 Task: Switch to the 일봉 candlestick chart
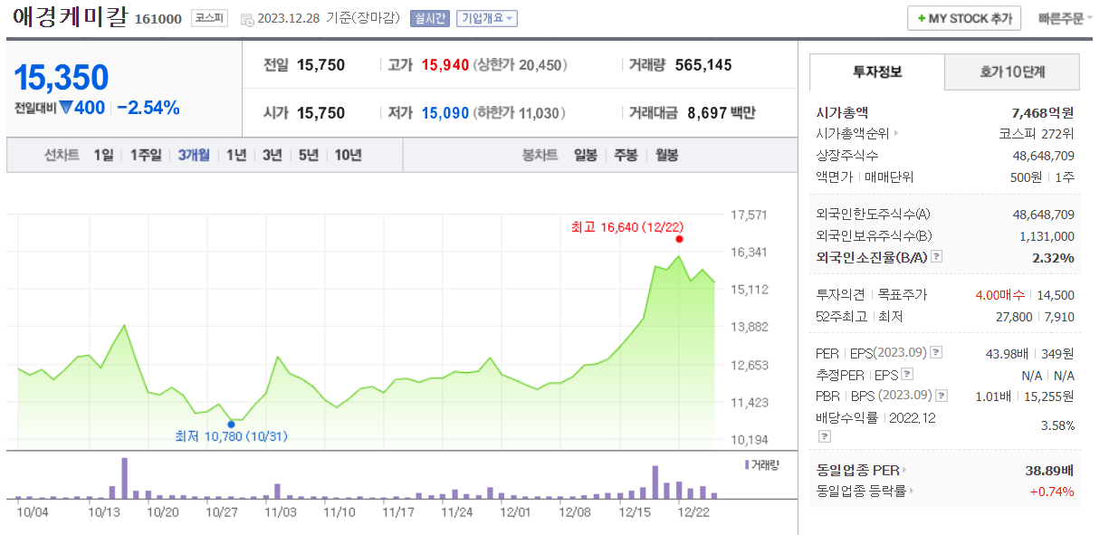click(x=586, y=155)
